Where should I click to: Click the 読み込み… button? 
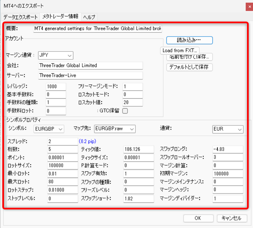(190, 40)
